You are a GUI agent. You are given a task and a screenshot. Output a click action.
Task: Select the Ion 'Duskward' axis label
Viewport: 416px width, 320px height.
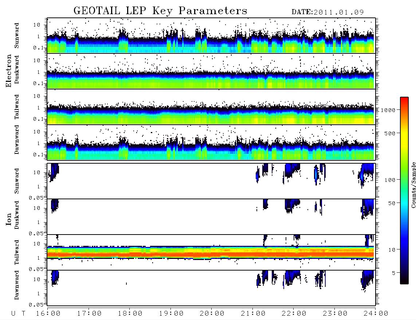(17, 215)
